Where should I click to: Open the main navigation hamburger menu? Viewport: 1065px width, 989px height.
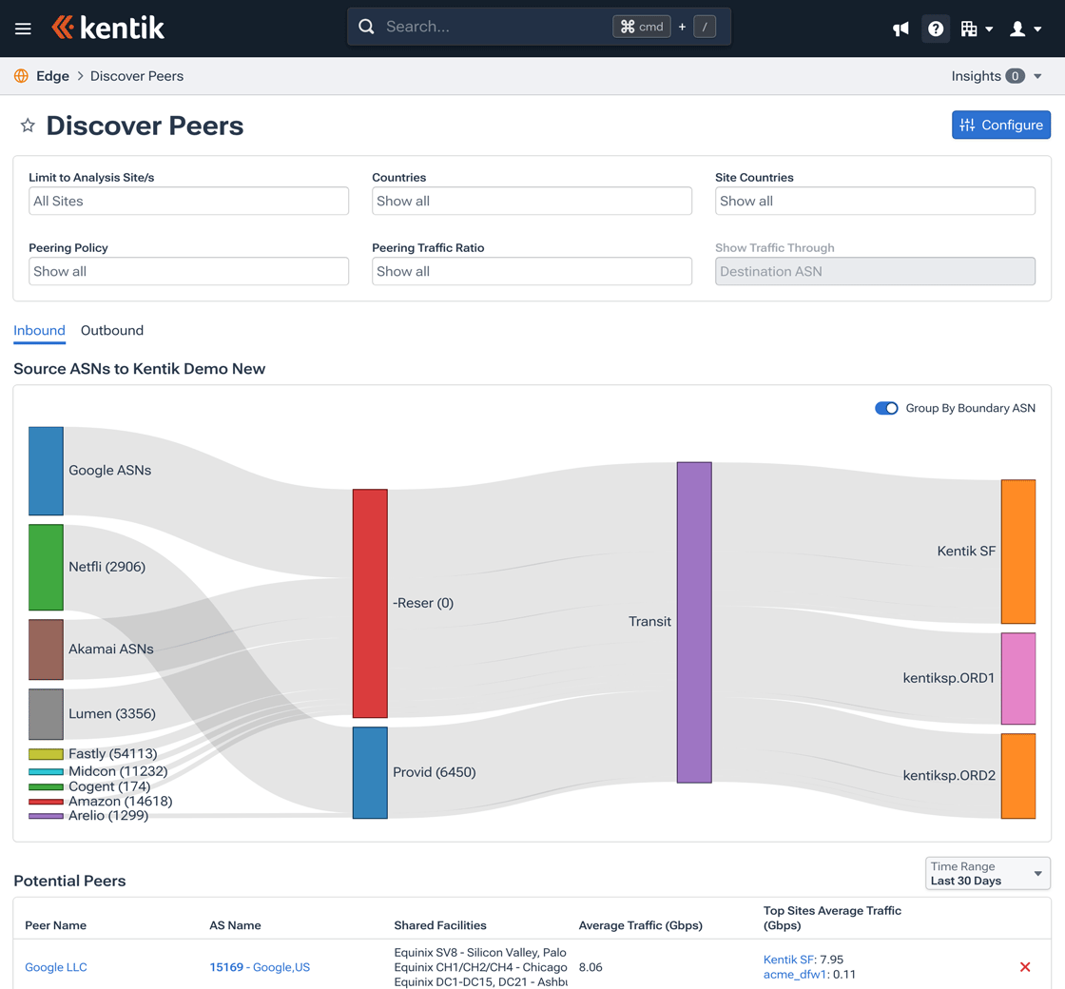click(23, 28)
